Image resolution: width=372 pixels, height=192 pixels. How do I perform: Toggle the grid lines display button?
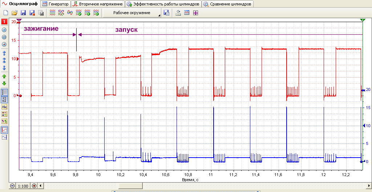(4, 92)
